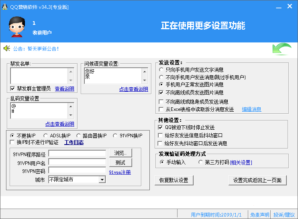Close the QQ marketing software window
This screenshot has height=219, width=298.
(290, 6)
